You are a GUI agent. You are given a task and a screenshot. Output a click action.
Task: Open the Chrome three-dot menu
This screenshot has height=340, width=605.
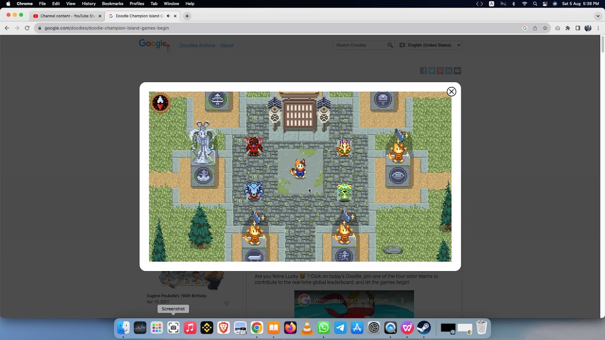click(598, 28)
